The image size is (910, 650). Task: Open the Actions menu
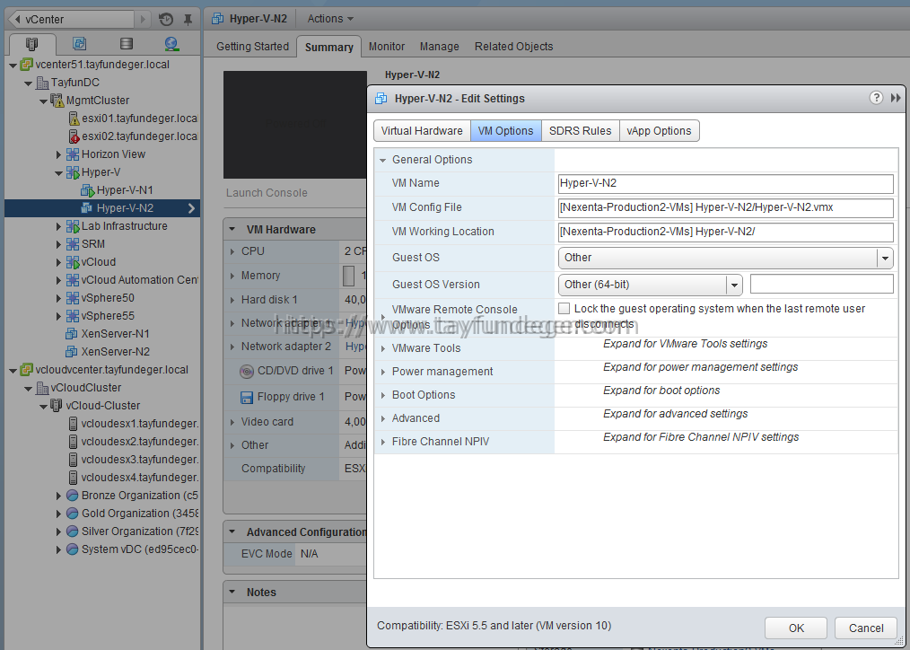(330, 19)
